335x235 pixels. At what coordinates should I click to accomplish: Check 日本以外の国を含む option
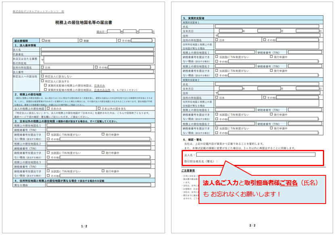[x=99, y=108]
